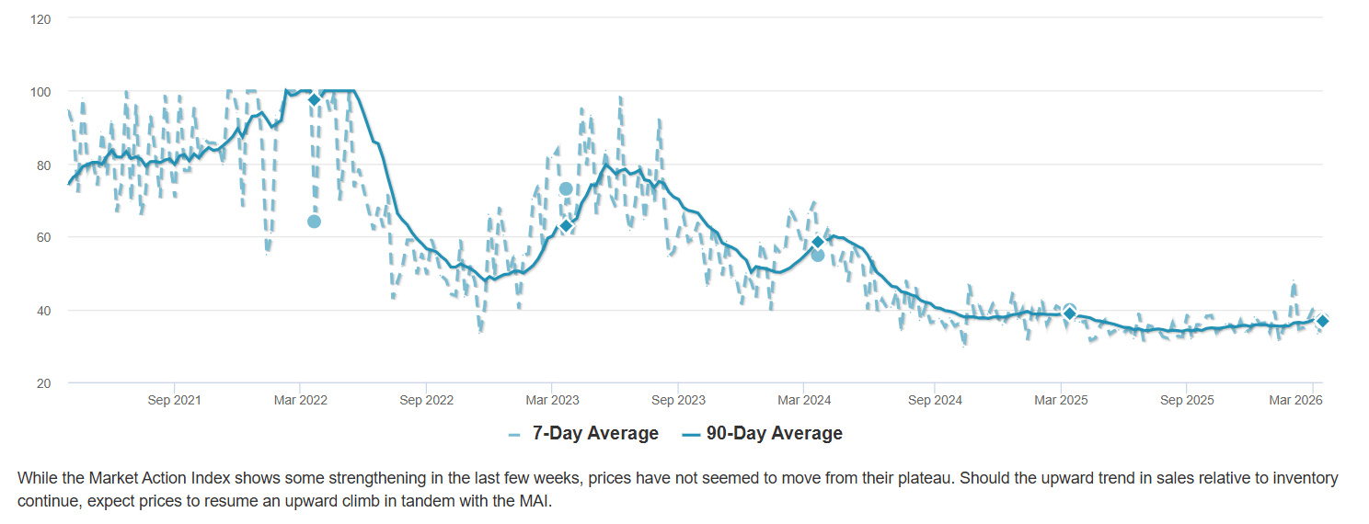Select the Sep 2025 x-axis label
This screenshot has width=1369, height=524.
1186,401
